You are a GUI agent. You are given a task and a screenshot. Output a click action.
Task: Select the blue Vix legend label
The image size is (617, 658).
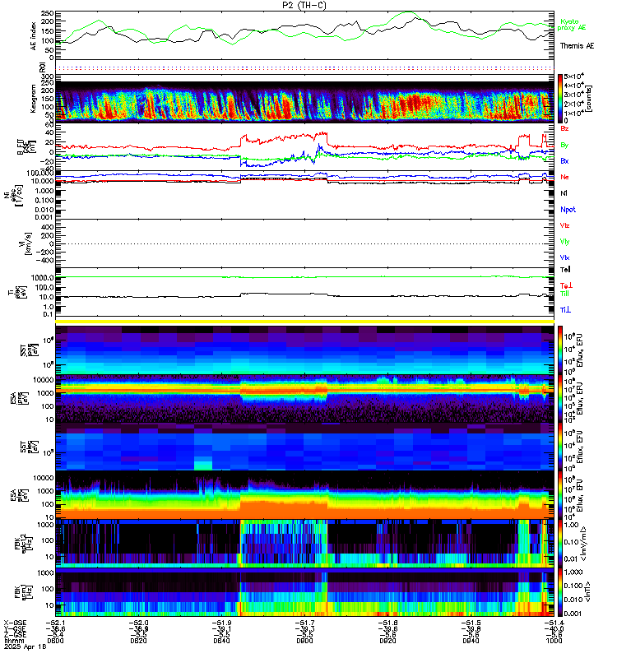pos(564,257)
